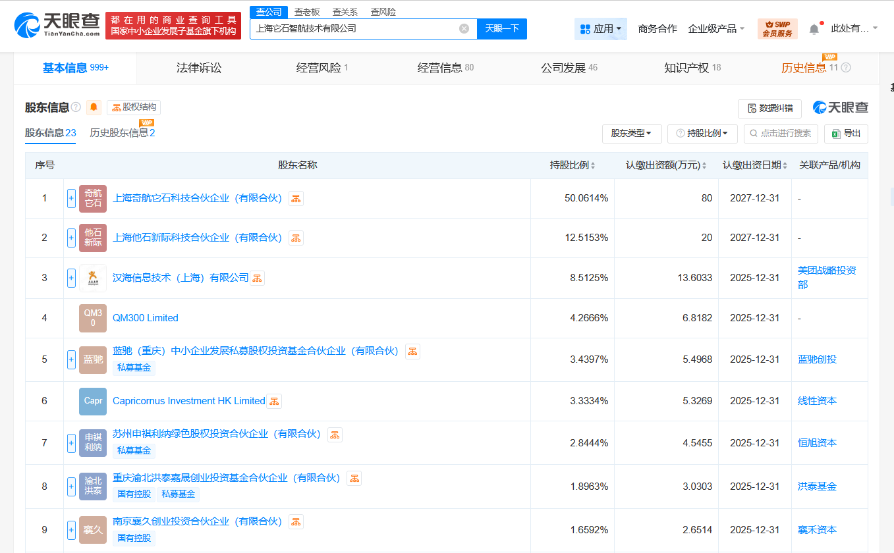894x553 pixels.
Task: Switch to the 法律诉讼 tab
Action: [199, 68]
